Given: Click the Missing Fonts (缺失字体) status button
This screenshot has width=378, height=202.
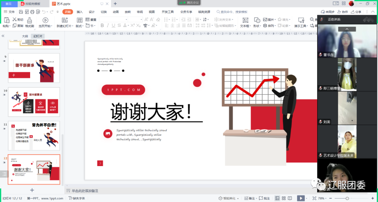Looking at the screenshot, I should coord(77,198).
